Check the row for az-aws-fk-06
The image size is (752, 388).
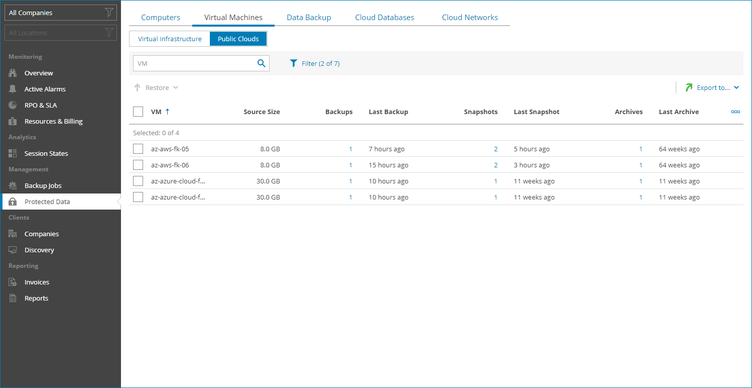(138, 164)
